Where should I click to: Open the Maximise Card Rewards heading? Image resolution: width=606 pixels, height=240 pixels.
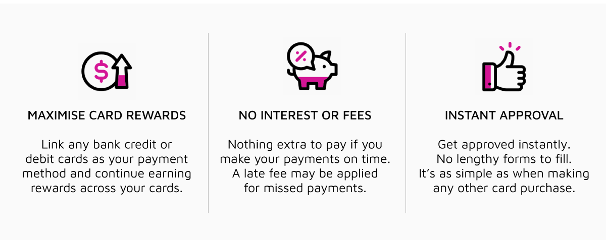click(x=107, y=115)
